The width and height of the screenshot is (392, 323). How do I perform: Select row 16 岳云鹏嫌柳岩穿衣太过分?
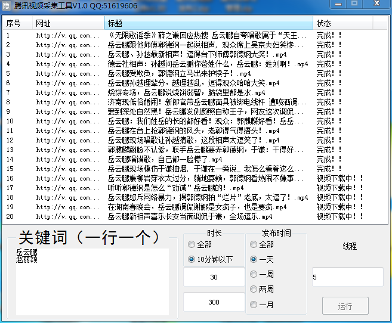tap(195, 178)
